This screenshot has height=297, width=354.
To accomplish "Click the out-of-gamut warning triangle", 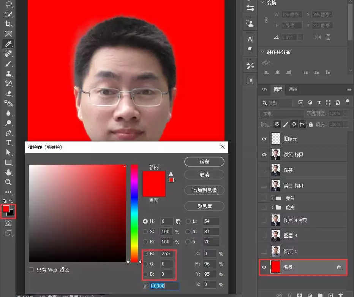I will [x=171, y=174].
